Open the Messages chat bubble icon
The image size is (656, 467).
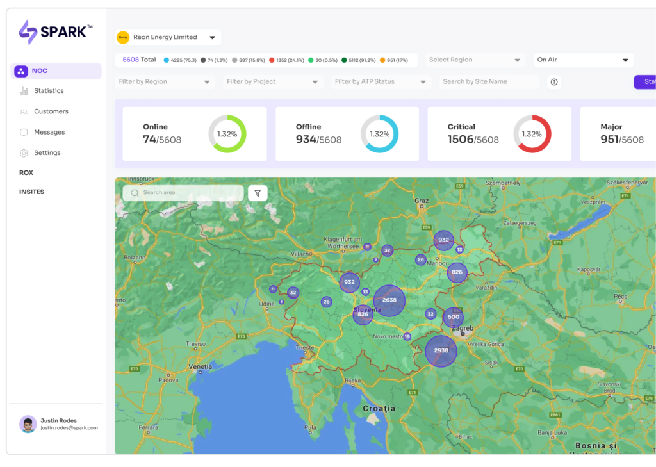(24, 132)
